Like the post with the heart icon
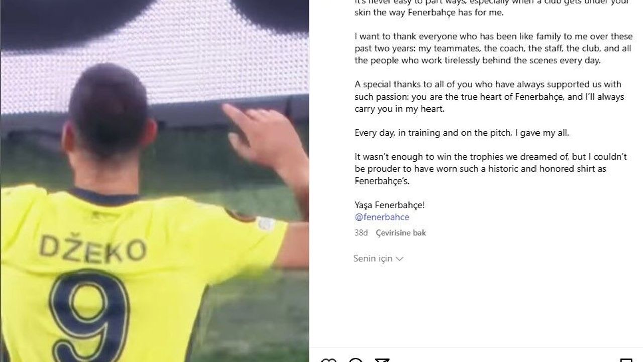This screenshot has width=643, height=362. click(329, 360)
